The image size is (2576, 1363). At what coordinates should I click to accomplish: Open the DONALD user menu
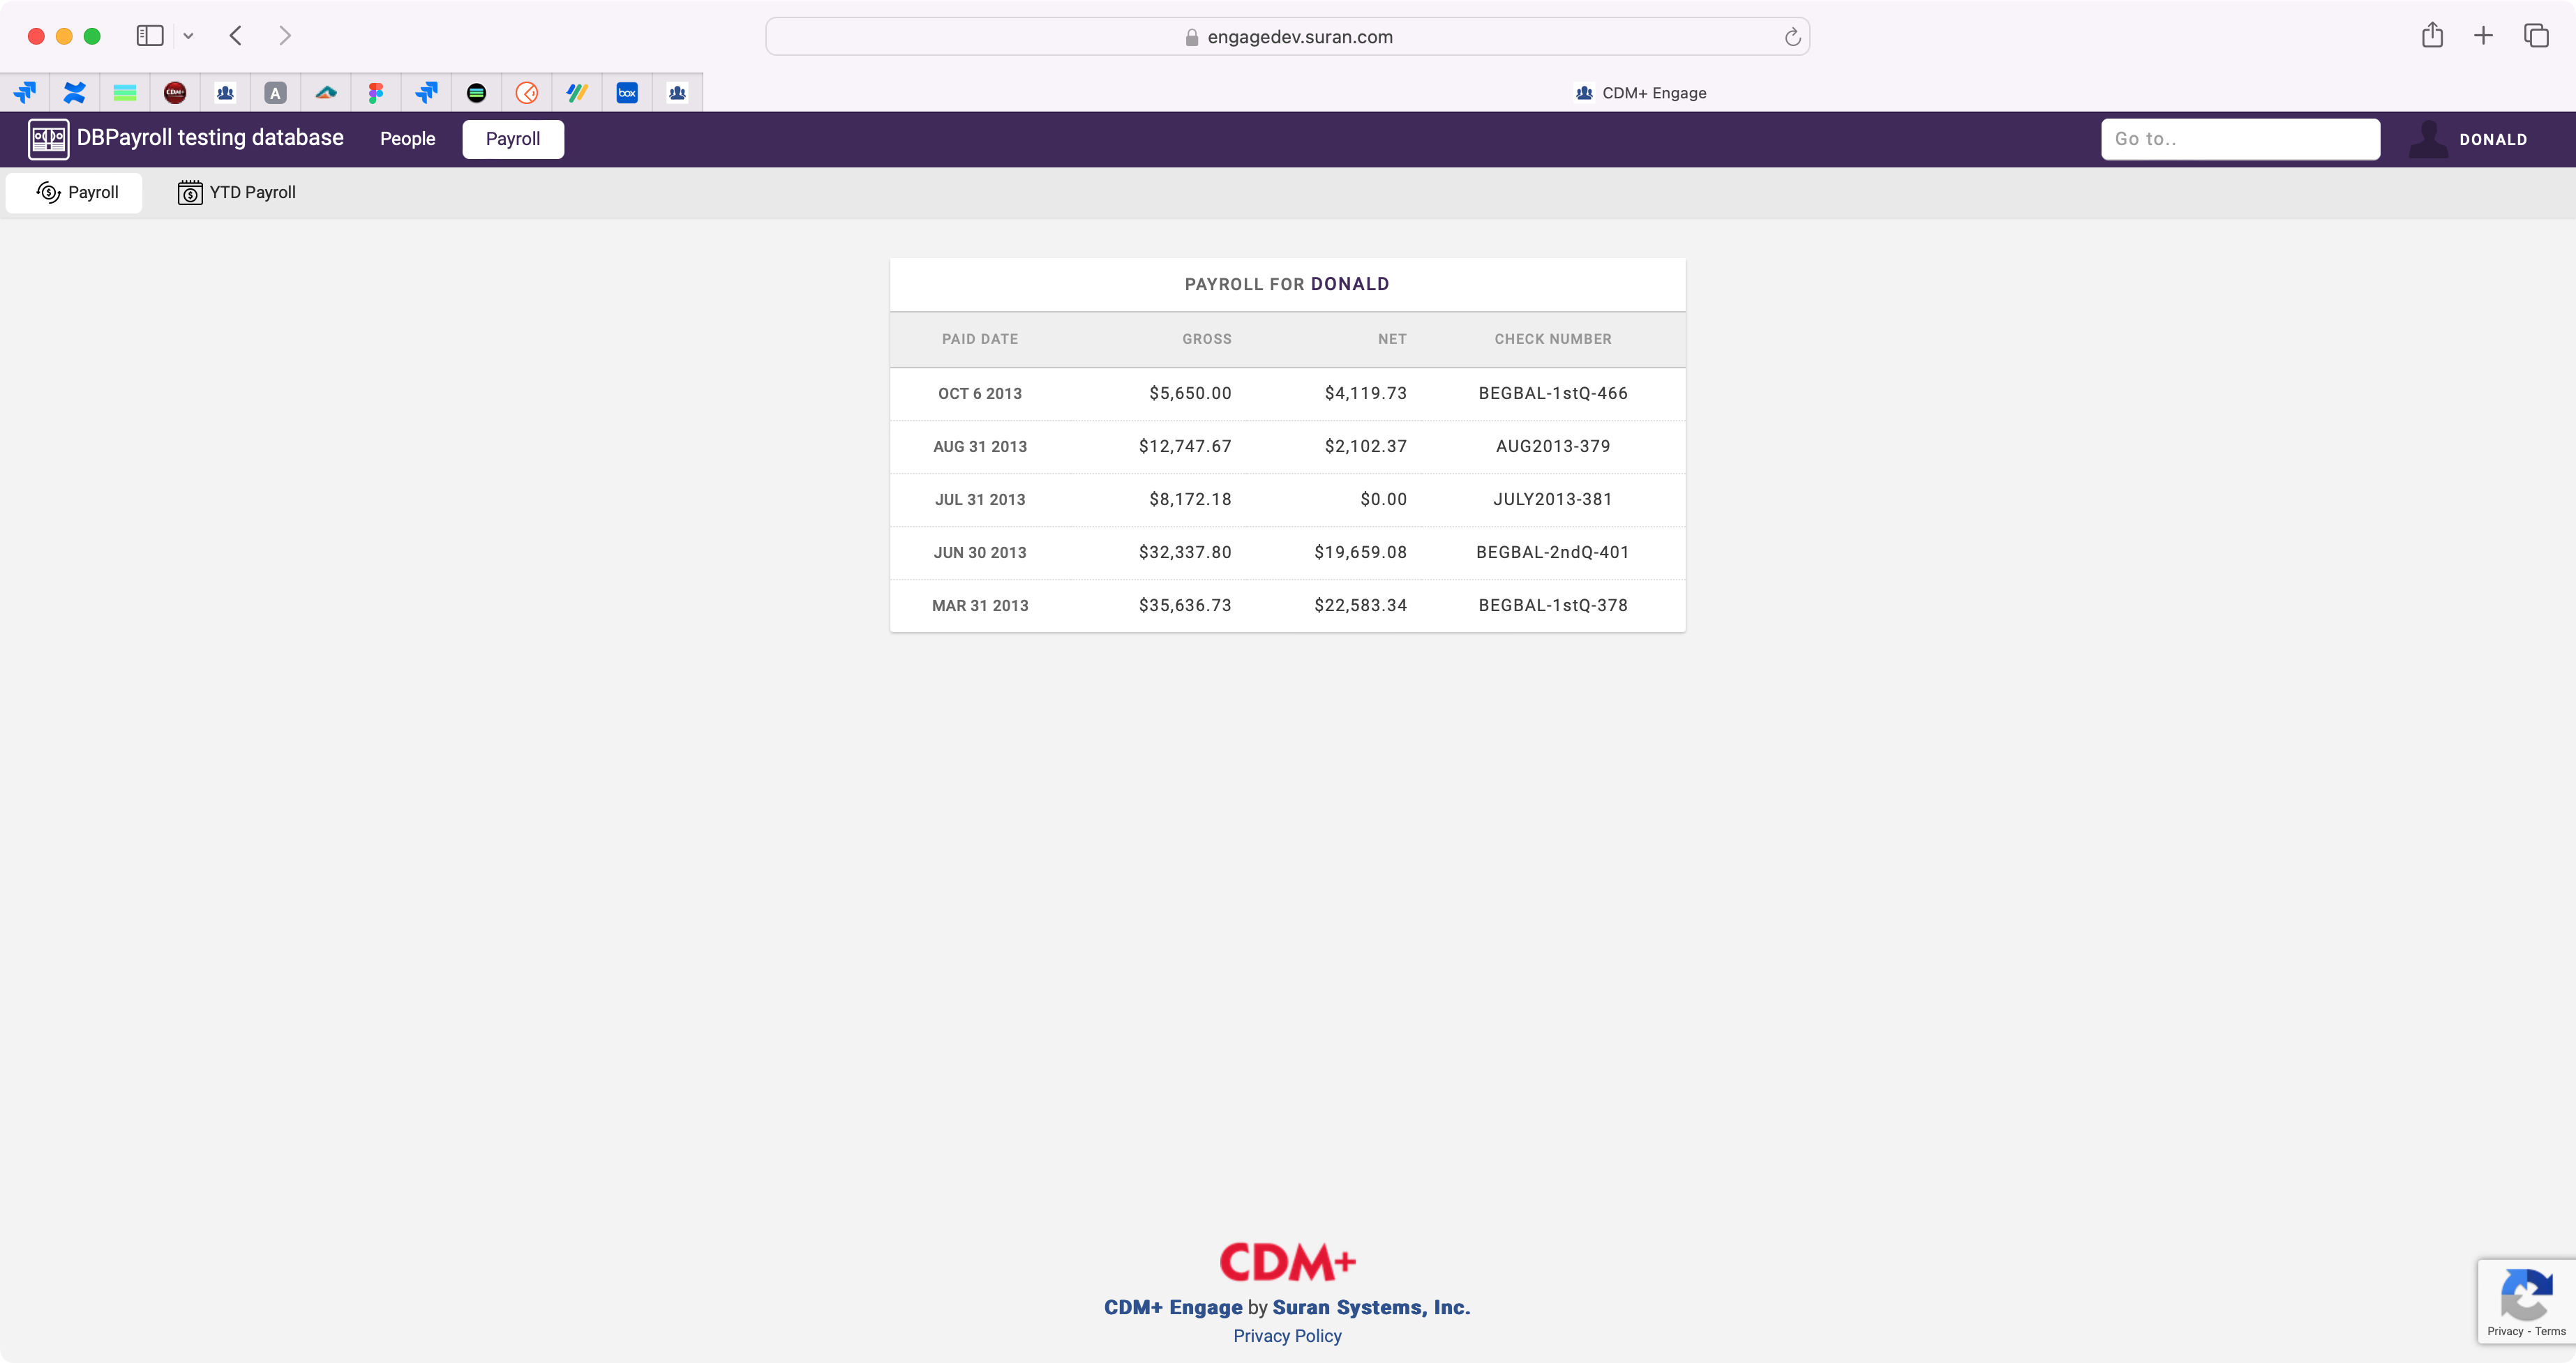(x=2492, y=139)
